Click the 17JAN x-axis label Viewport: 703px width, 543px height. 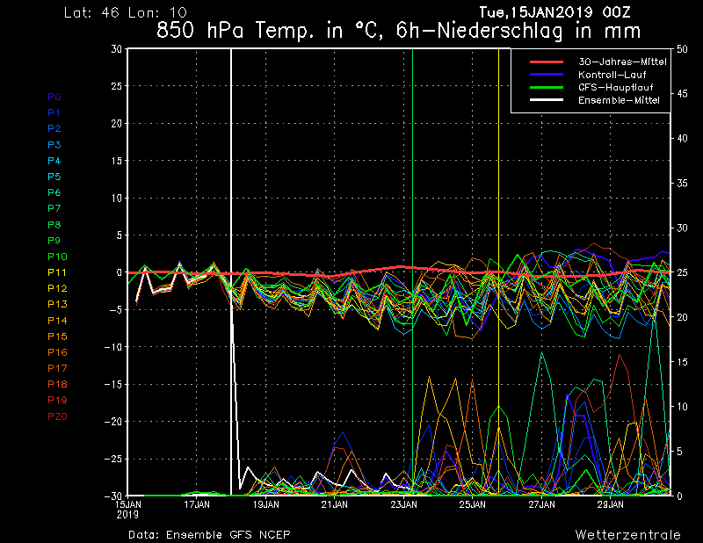tap(197, 505)
